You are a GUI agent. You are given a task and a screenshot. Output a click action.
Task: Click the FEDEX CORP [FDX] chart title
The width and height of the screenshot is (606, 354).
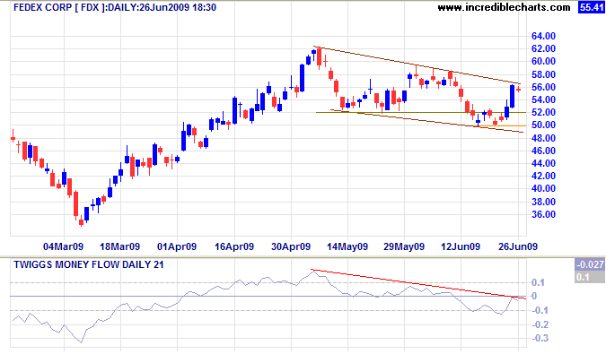(x=115, y=7)
